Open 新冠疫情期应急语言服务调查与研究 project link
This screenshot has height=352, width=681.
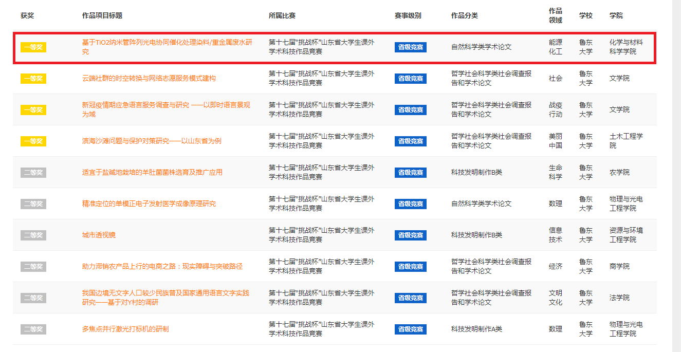pos(166,109)
